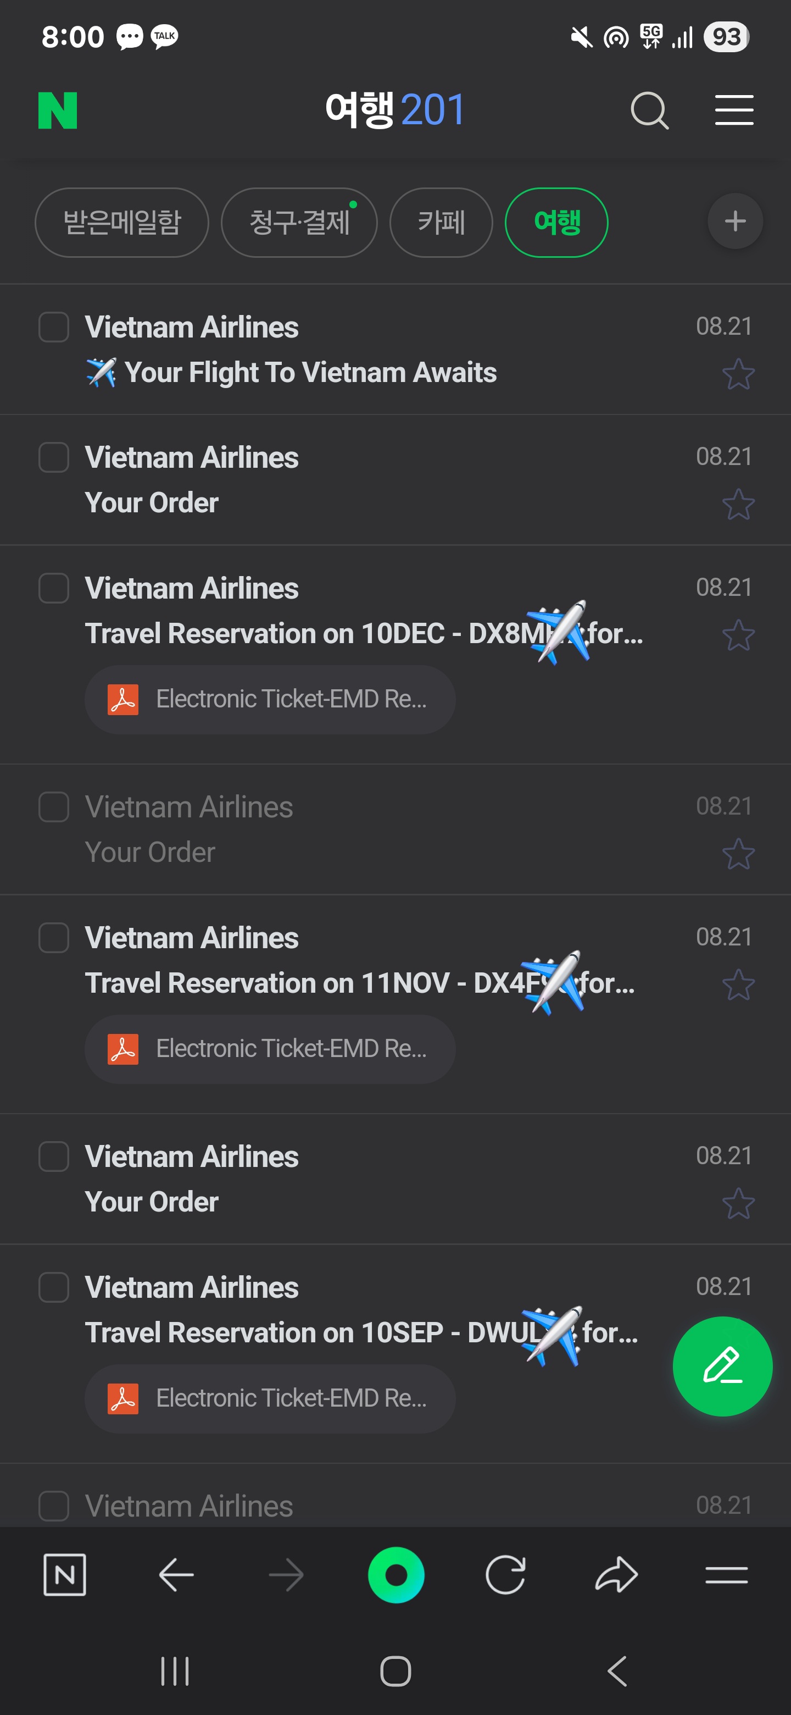Check the 'Your Flight To Vietnam Awaits' email

pyautogui.click(x=54, y=327)
